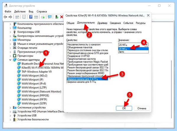Screen dimensions: 177x131
Task: Click the Back arrow toolbar icon
Action: click(x=5, y=17)
